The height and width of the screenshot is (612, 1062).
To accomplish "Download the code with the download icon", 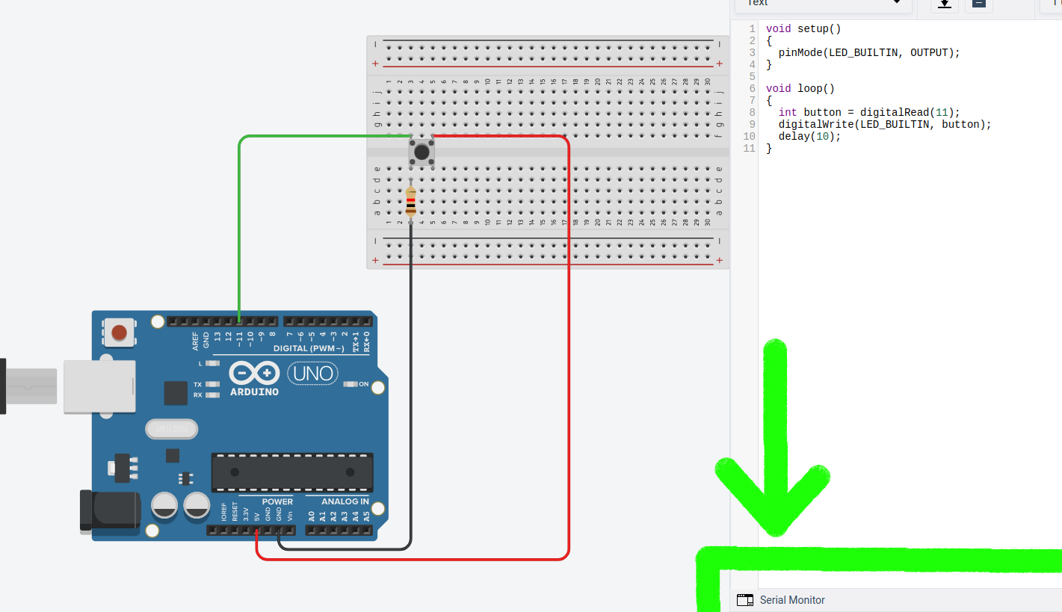I will tap(945, 4).
